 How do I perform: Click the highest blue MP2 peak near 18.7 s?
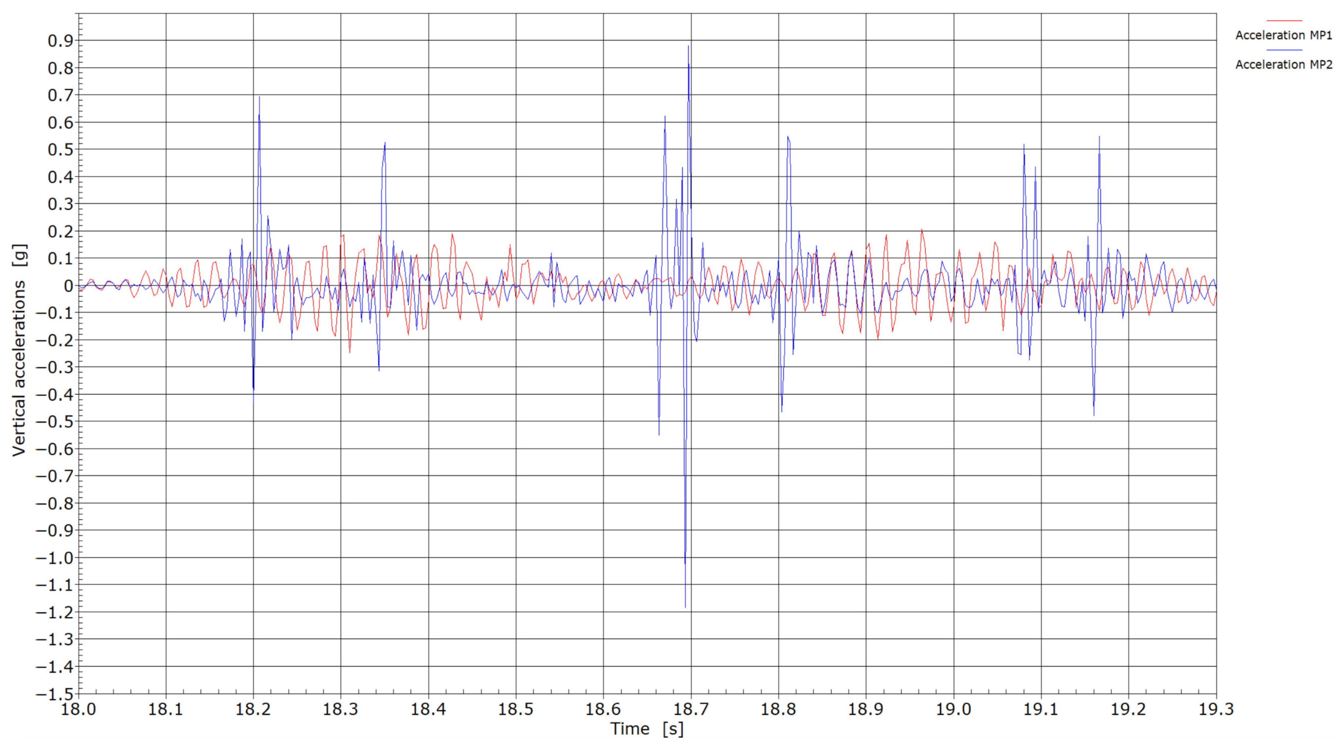point(688,47)
